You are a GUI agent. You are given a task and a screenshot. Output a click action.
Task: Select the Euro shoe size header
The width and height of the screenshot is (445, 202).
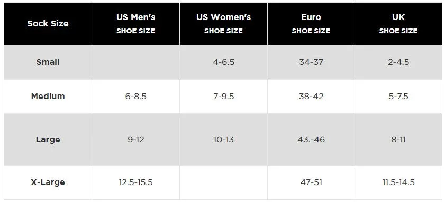311,24
